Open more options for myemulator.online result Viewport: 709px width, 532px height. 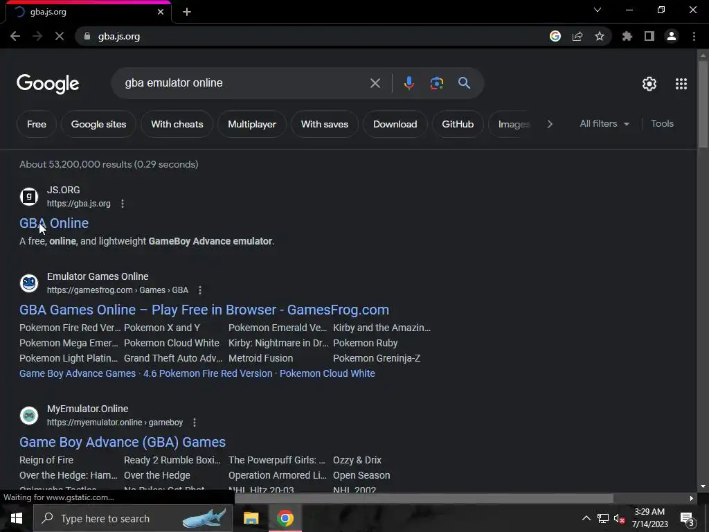195,423
